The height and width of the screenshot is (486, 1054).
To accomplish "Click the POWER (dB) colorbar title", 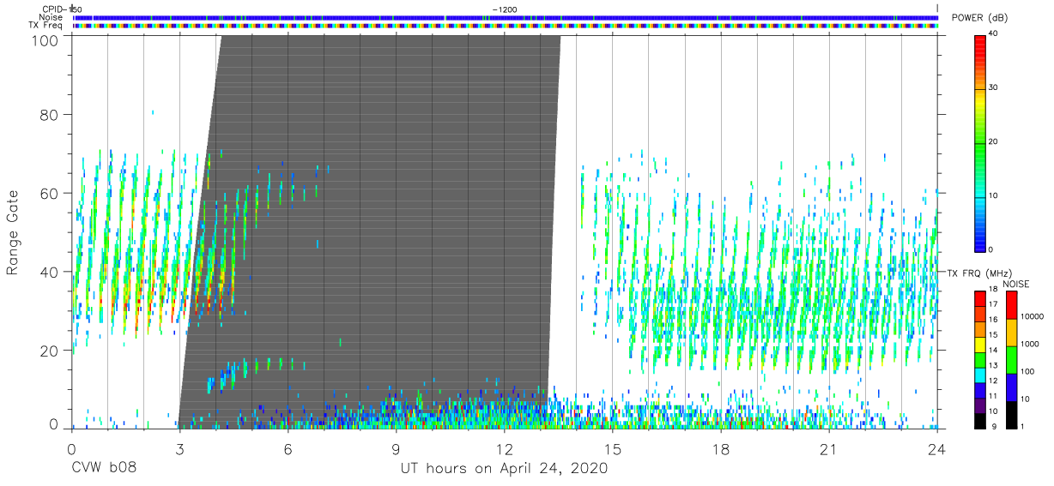I will pyautogui.click(x=979, y=18).
